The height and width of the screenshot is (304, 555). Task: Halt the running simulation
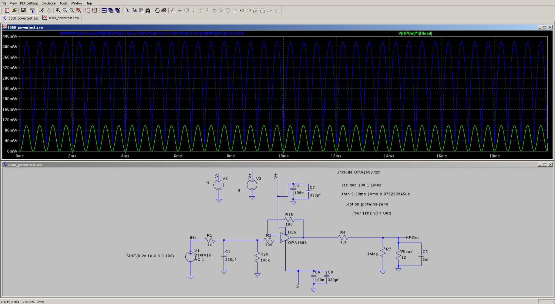tap(48, 10)
